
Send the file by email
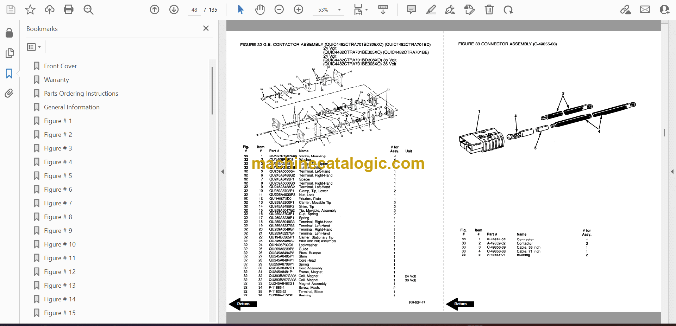(645, 9)
